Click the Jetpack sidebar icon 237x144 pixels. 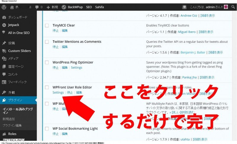pos(4,25)
